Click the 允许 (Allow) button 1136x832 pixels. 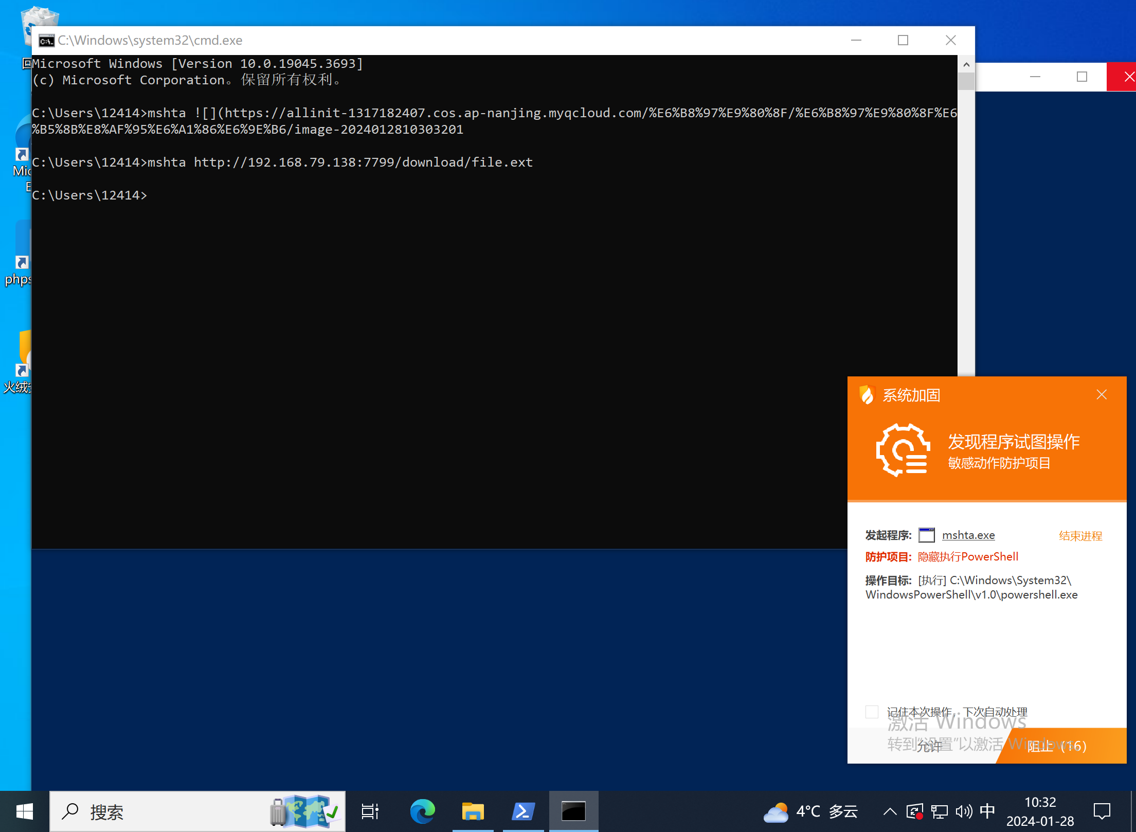[928, 746]
